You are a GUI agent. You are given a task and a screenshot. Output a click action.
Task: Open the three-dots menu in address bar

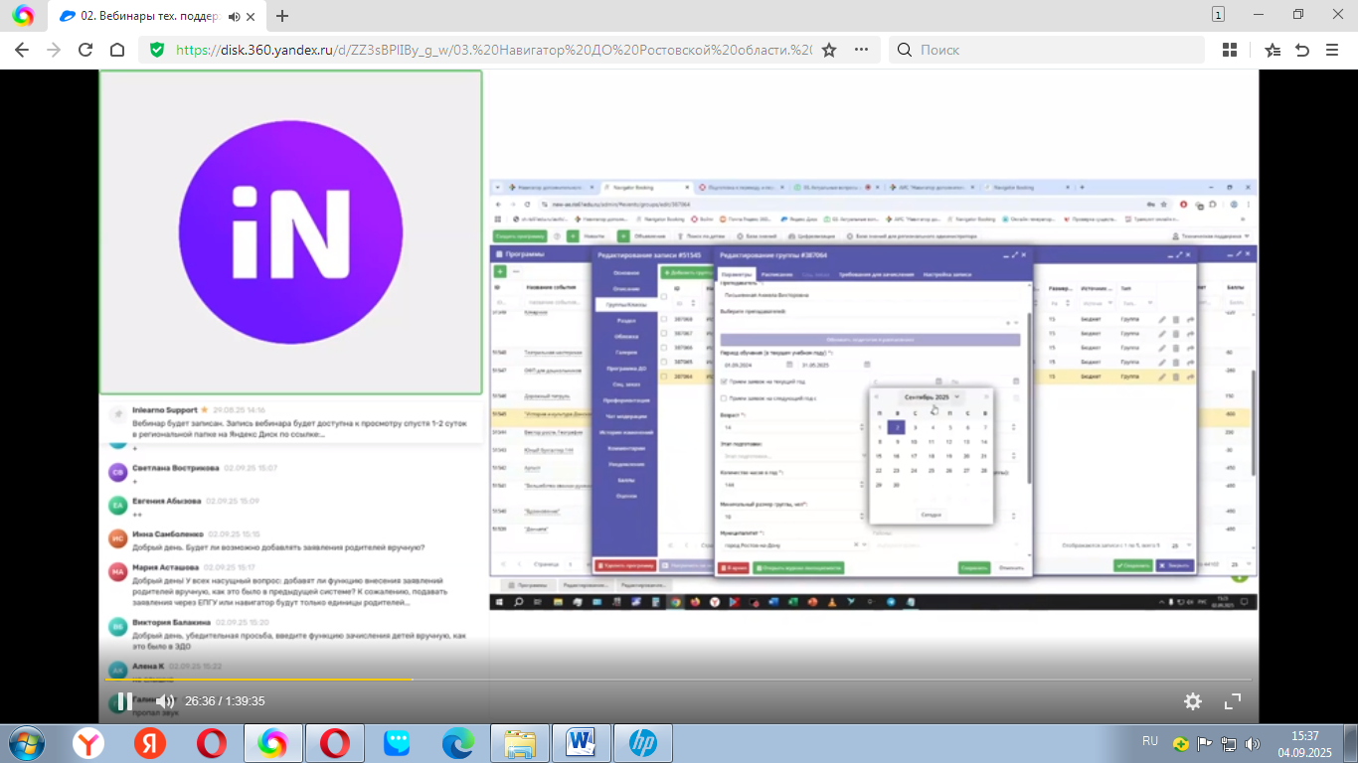[861, 51]
